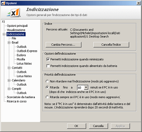Open Visualizzazione settings page

(16, 30)
